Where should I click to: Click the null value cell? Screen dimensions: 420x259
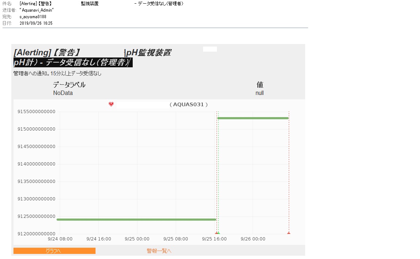(x=260, y=93)
